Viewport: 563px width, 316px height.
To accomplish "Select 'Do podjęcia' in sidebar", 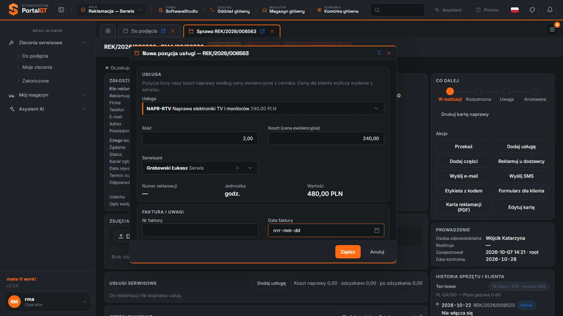I will [x=35, y=56].
